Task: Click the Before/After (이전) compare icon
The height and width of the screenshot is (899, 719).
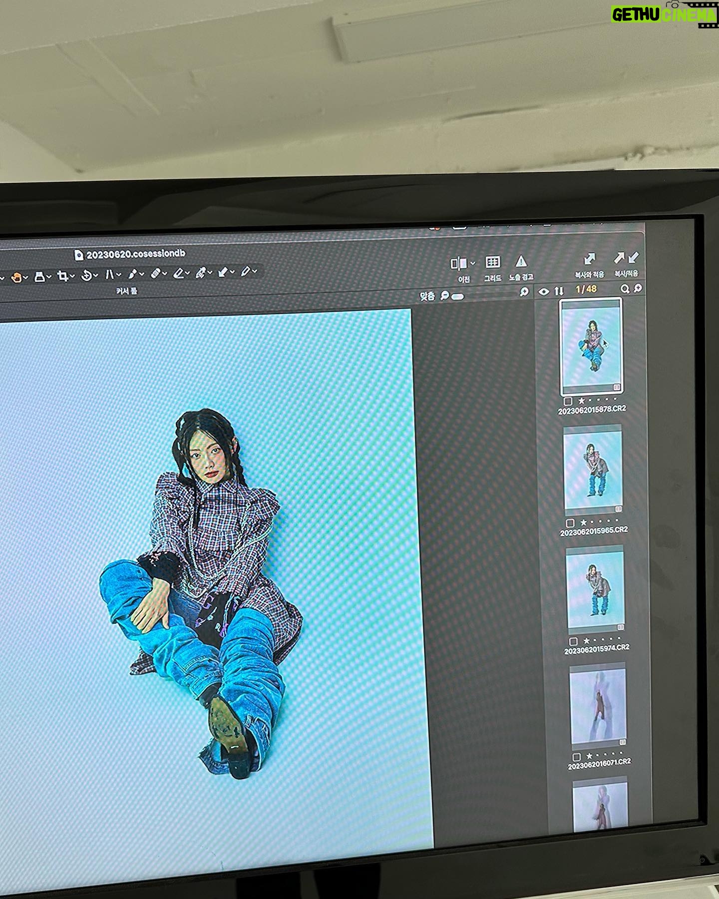Action: [x=458, y=263]
